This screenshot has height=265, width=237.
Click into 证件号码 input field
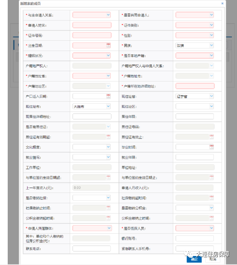click(92, 35)
